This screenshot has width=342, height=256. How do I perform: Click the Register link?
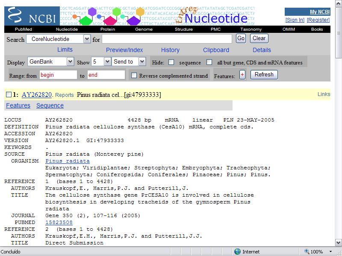[x=318, y=20]
